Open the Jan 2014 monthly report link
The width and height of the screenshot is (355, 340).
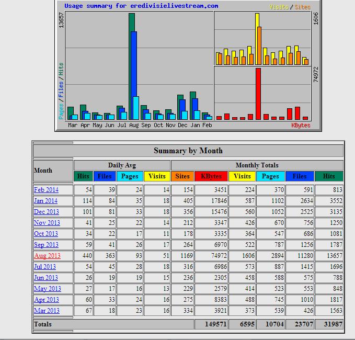point(45,201)
